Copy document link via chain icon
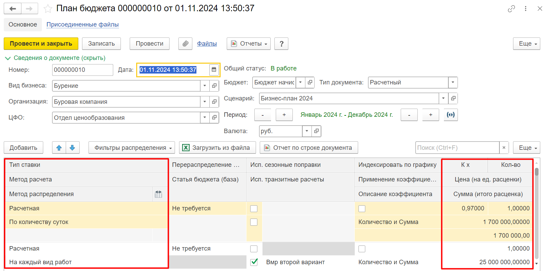Image resolution: width=543 pixels, height=271 pixels. [511, 9]
